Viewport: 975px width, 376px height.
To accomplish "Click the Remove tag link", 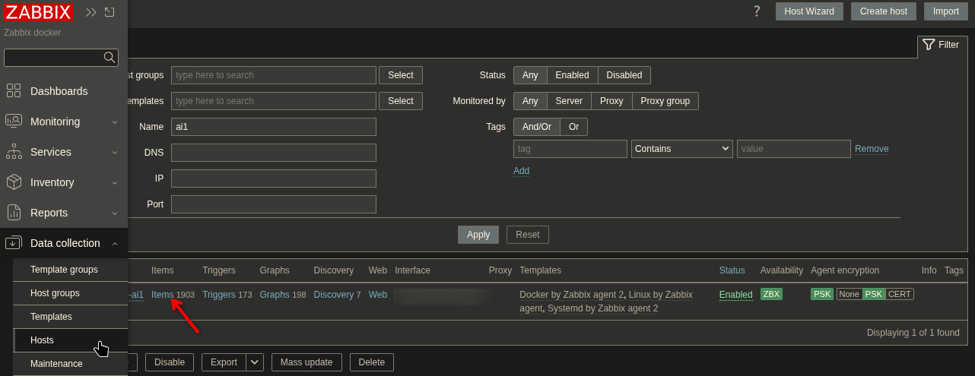I will click(x=872, y=149).
